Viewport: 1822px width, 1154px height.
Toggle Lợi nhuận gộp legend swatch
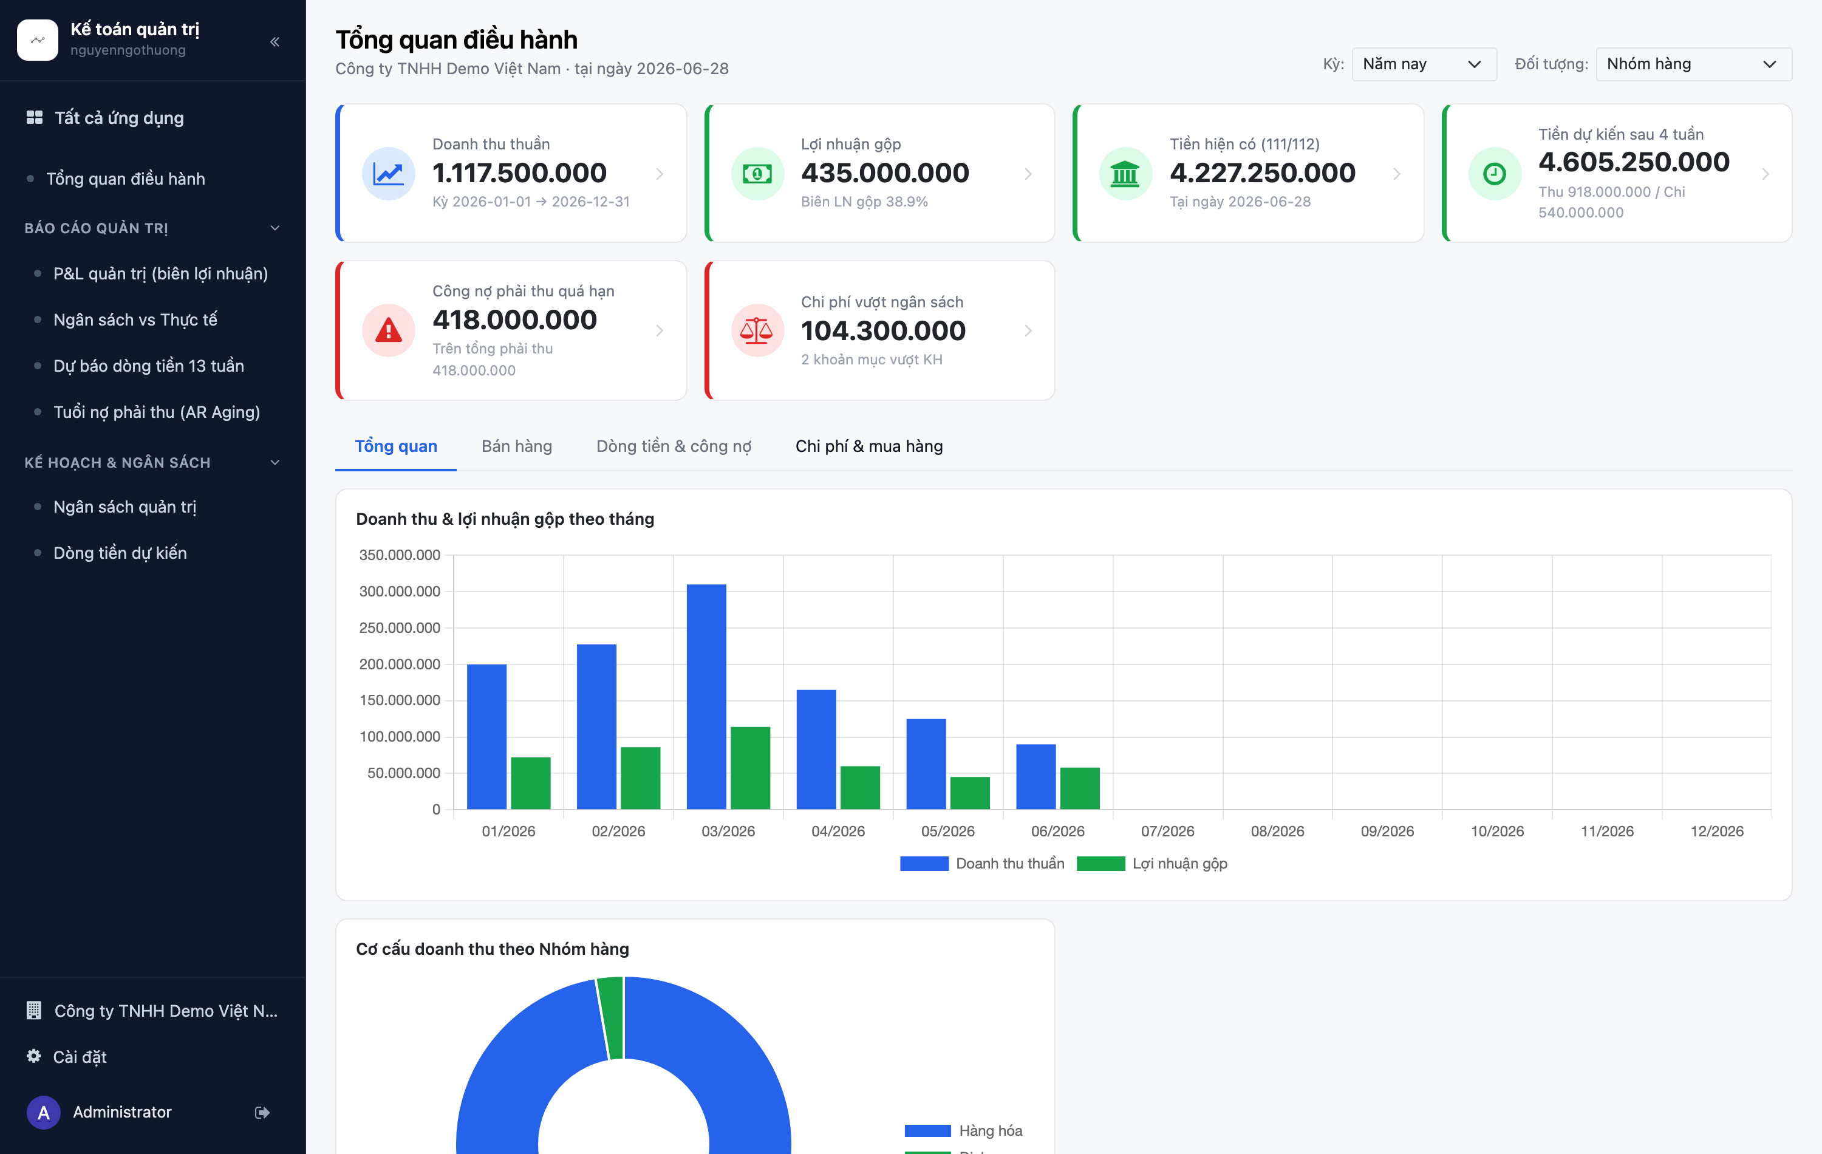1100,864
